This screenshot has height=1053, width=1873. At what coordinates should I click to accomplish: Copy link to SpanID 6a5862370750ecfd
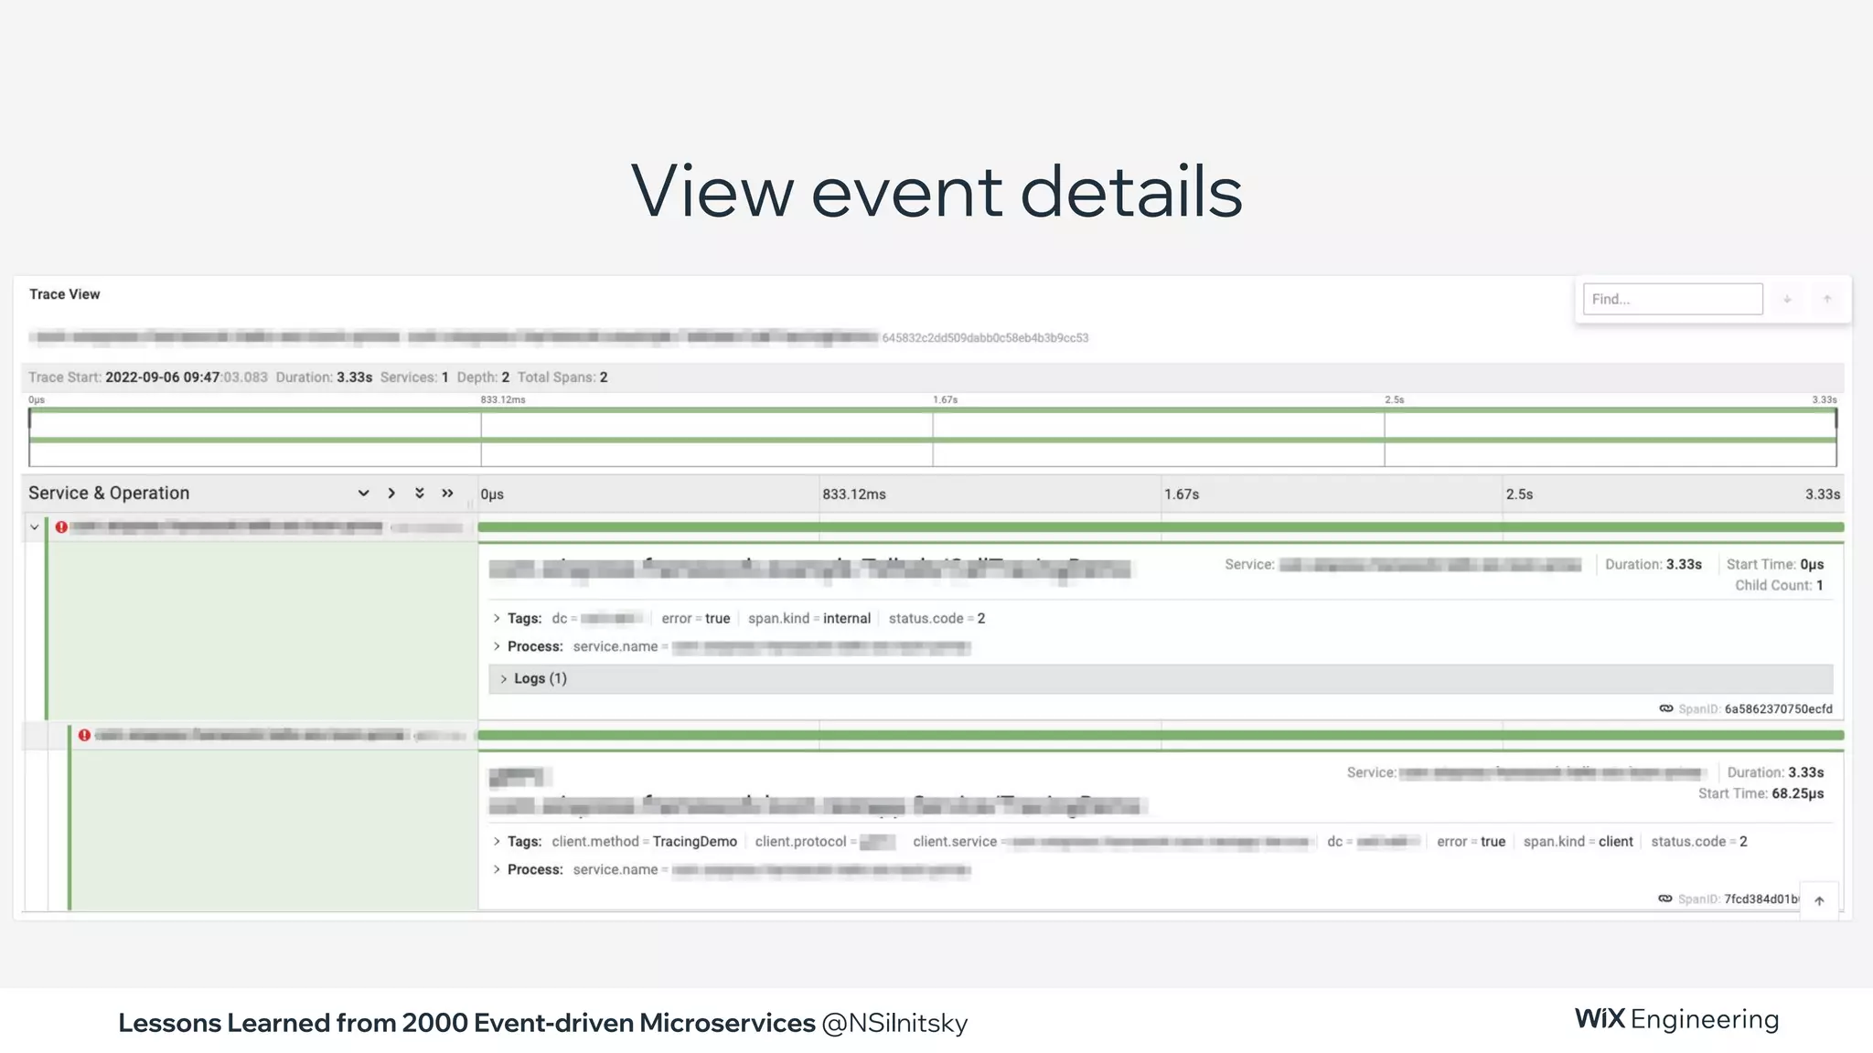tap(1666, 708)
